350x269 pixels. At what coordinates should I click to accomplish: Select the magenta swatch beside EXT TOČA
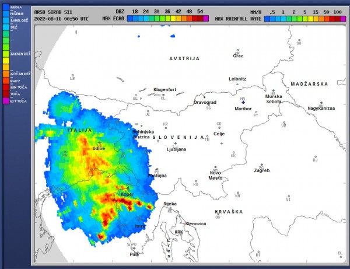pyautogui.click(x=6, y=101)
